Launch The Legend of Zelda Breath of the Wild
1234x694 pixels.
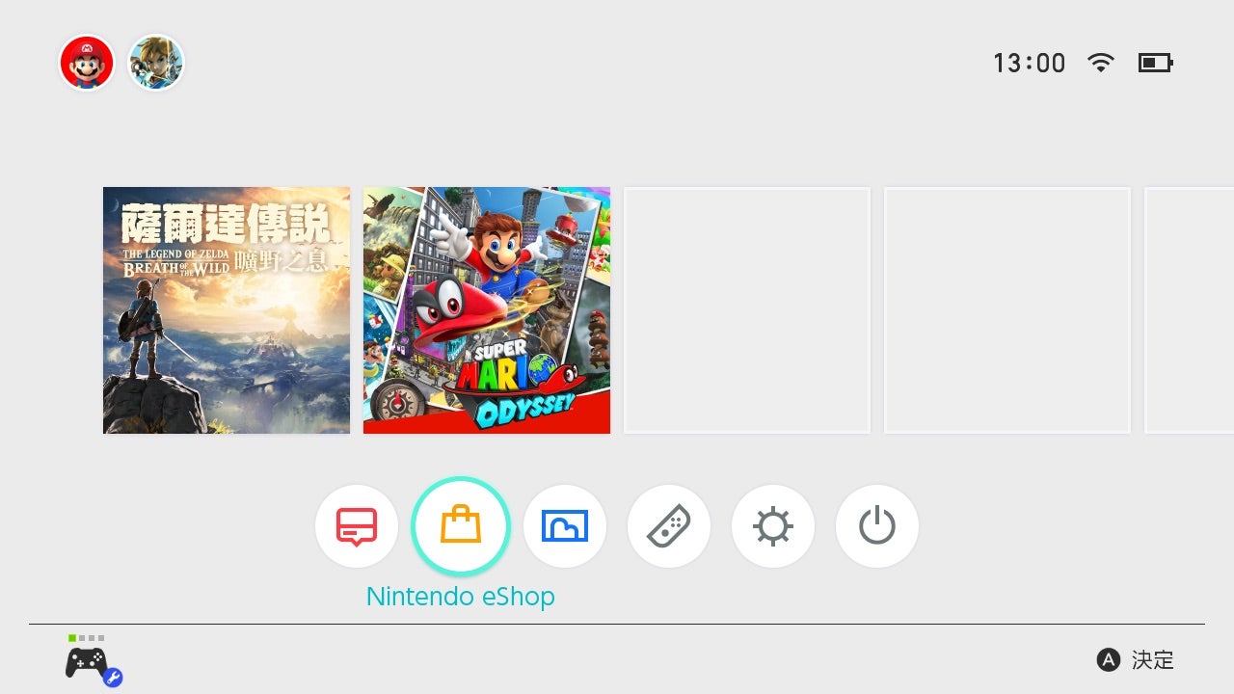tap(227, 310)
